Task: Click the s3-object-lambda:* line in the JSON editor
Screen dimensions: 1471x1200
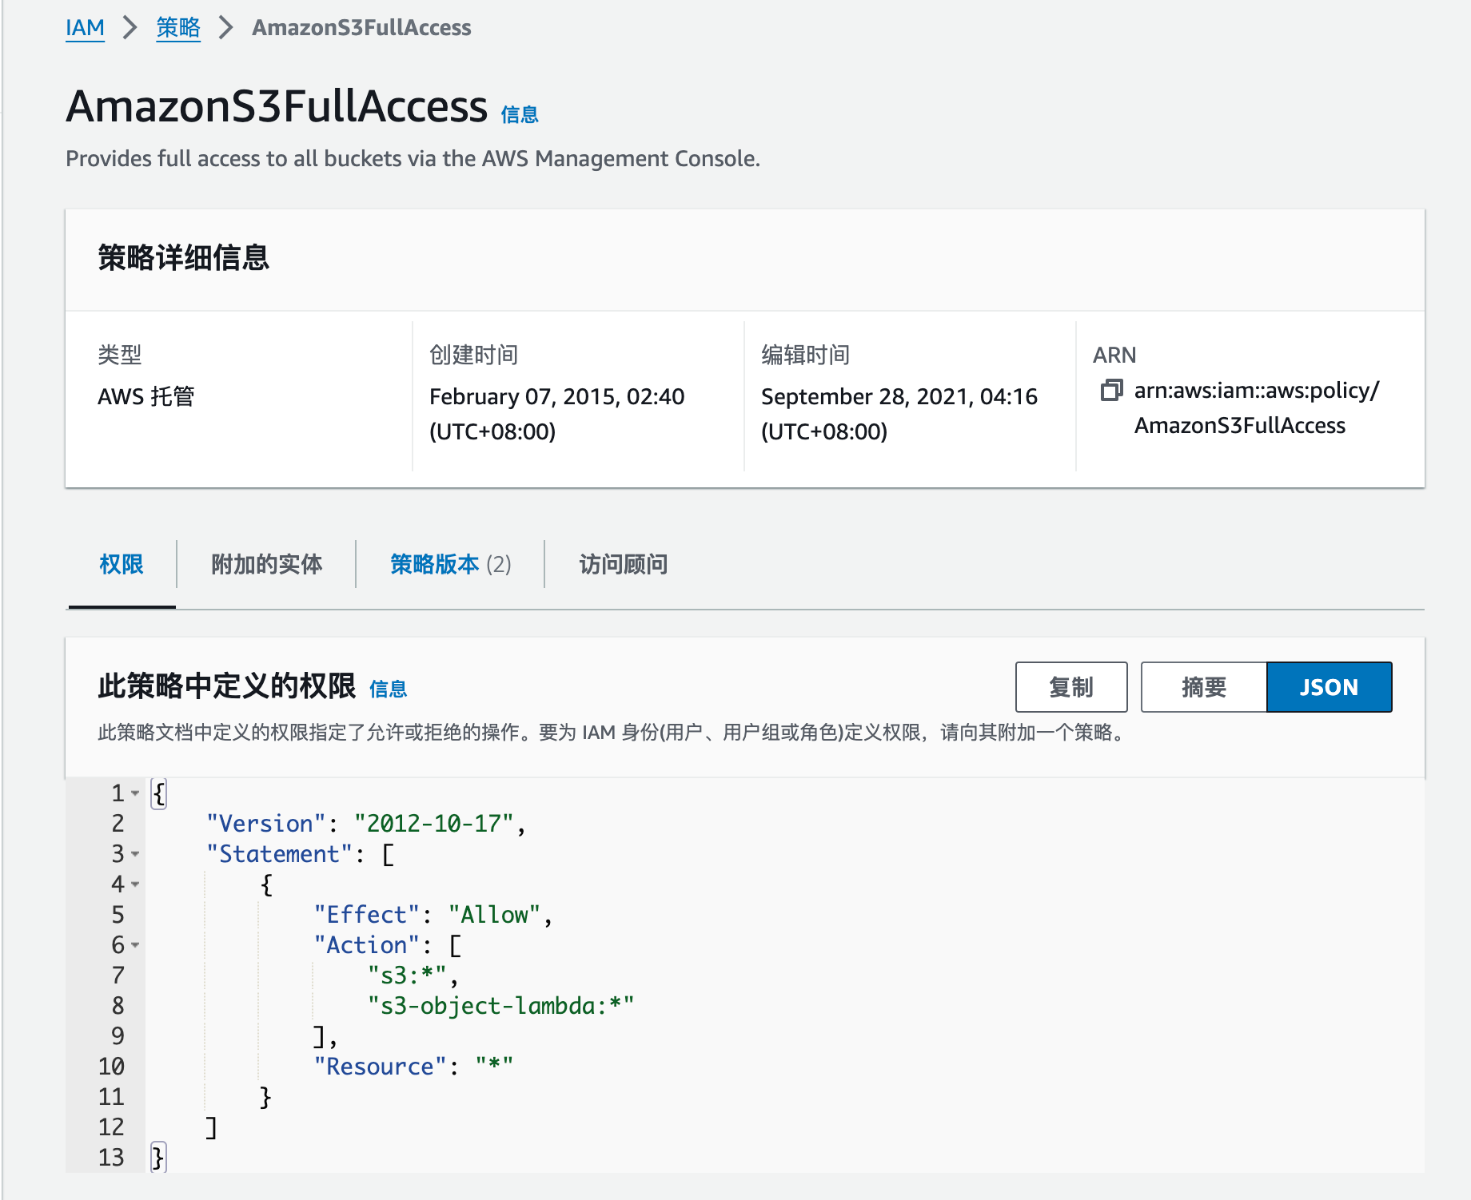Action: click(x=500, y=1006)
